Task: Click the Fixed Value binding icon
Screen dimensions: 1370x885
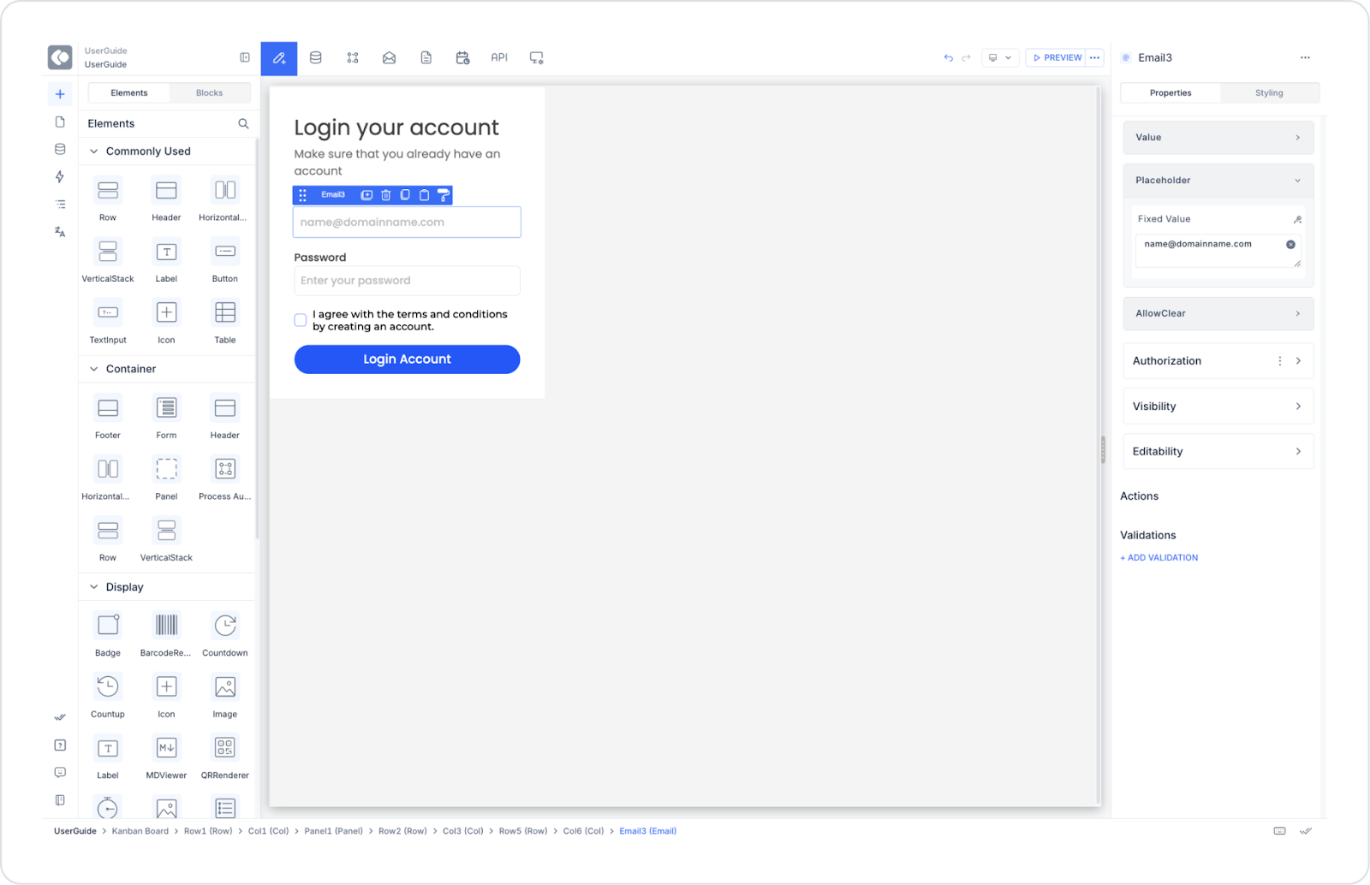Action: pyautogui.click(x=1297, y=220)
